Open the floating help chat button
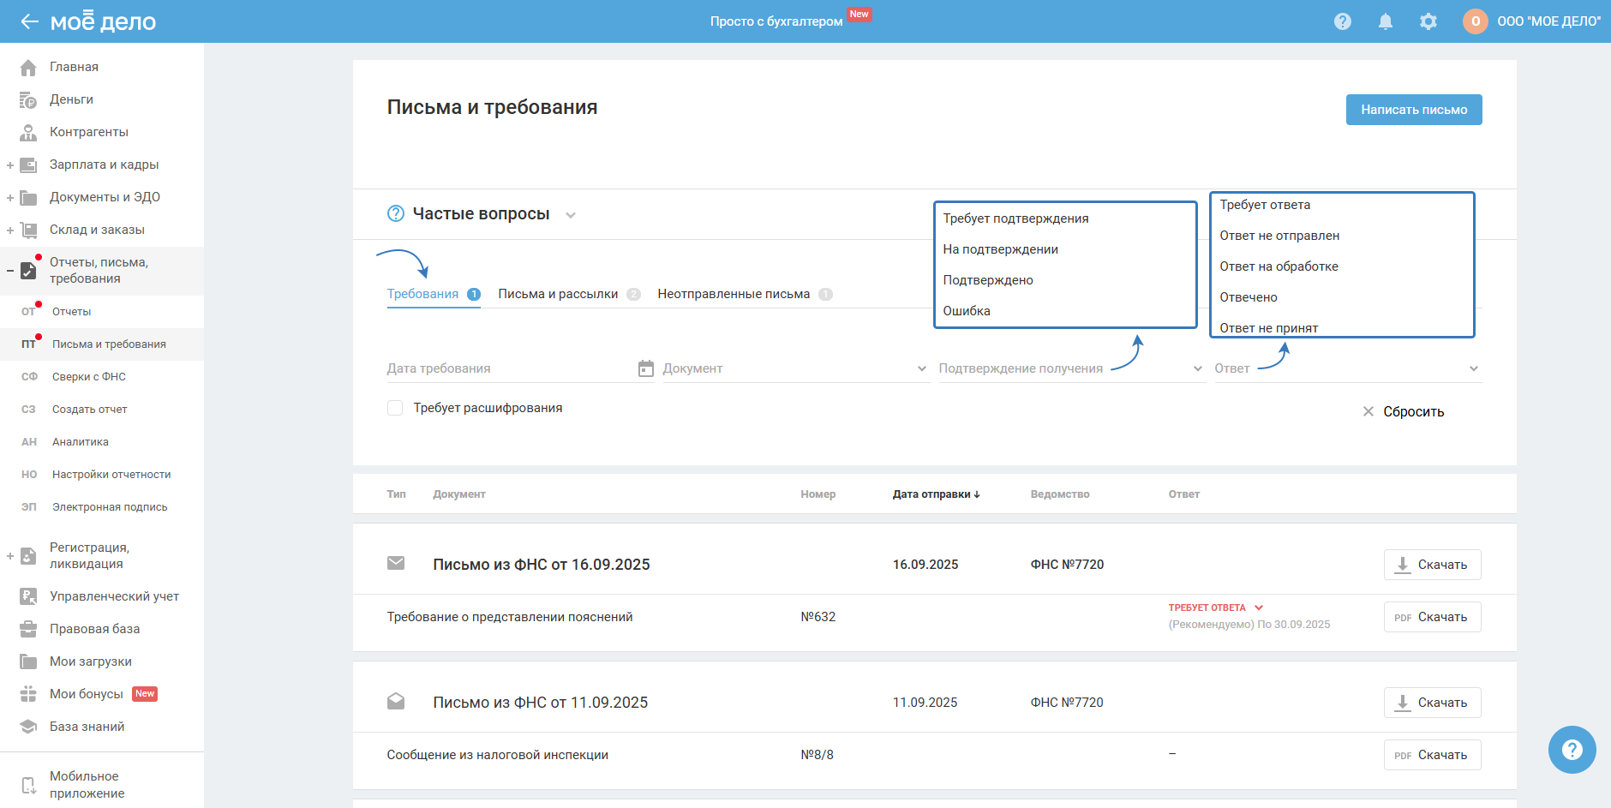Screen dimensions: 1611x808 click(x=1572, y=750)
